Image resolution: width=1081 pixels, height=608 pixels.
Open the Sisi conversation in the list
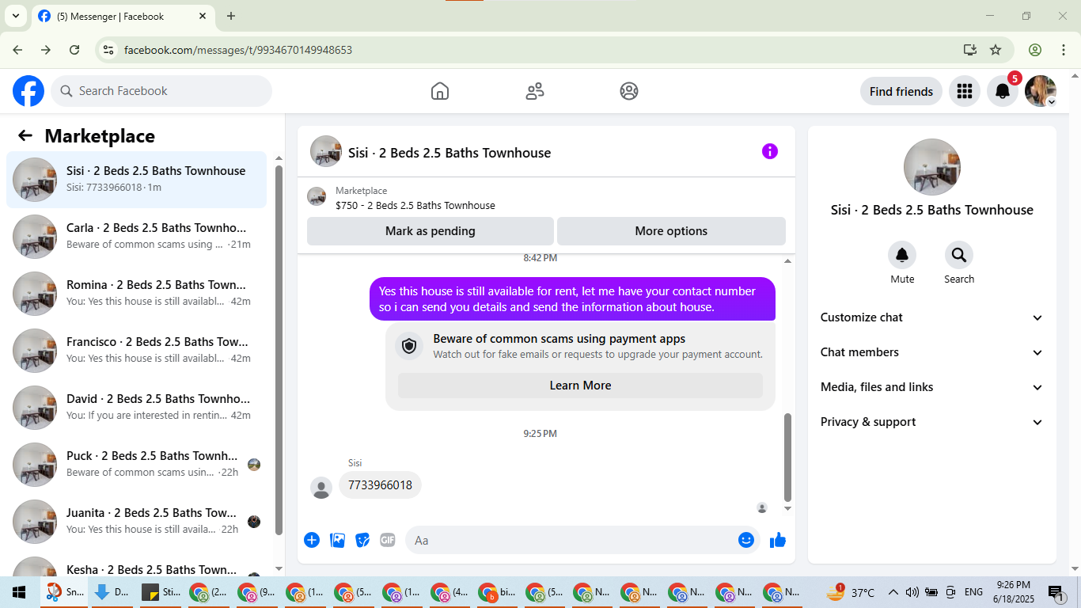(136, 180)
